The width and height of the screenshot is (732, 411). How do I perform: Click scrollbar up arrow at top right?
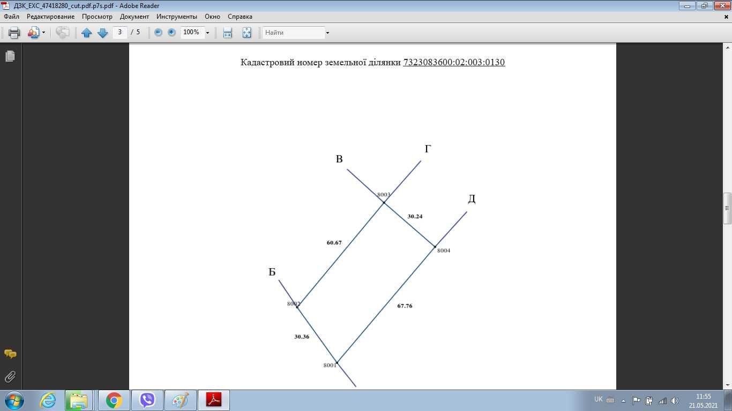727,48
